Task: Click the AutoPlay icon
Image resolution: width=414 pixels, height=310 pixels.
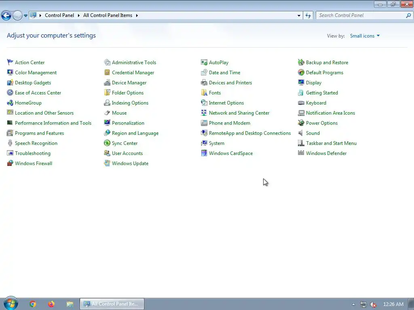Action: [204, 62]
